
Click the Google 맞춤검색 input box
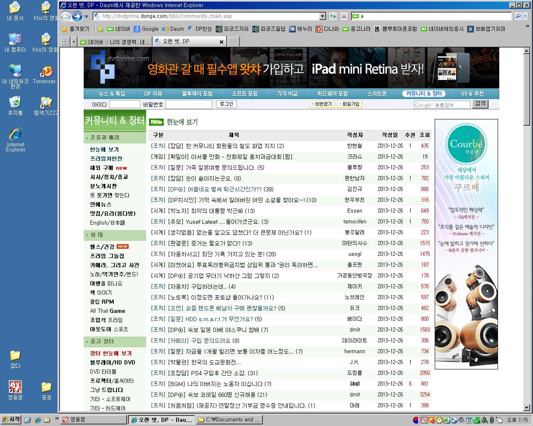coord(442,105)
